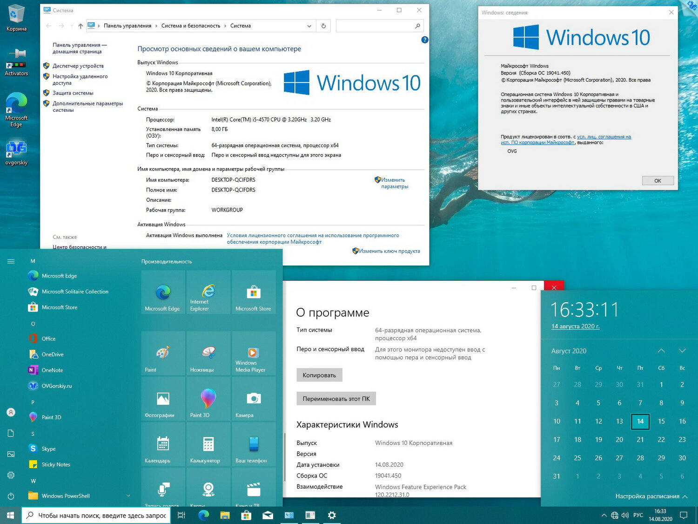The image size is (698, 524).
Task: Click OK in the Windows info dialog
Action: click(x=658, y=181)
